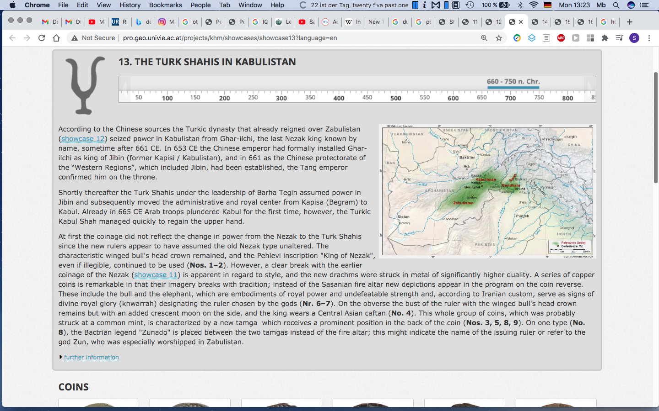
Task: Switch to the first YouTube tab
Action: [x=96, y=21]
